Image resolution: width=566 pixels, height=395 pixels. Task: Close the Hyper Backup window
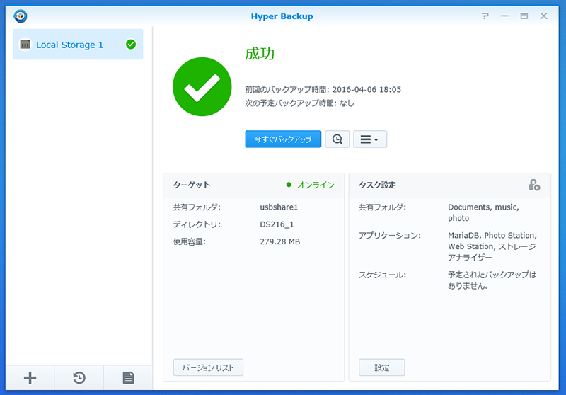click(543, 16)
